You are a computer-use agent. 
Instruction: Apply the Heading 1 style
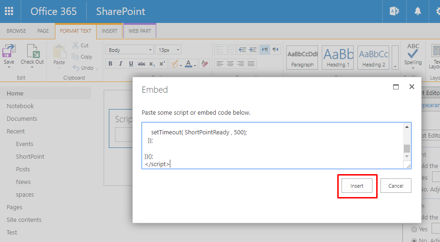[338, 58]
